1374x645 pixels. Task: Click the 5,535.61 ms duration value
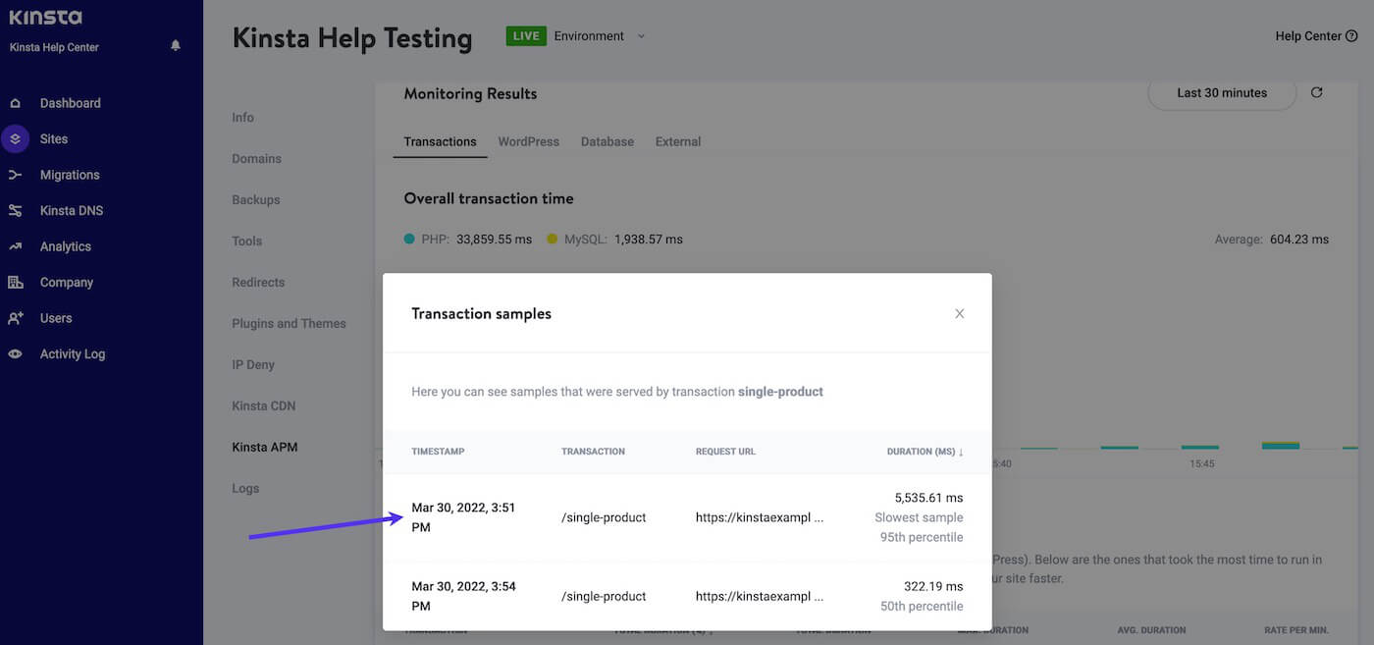928,498
